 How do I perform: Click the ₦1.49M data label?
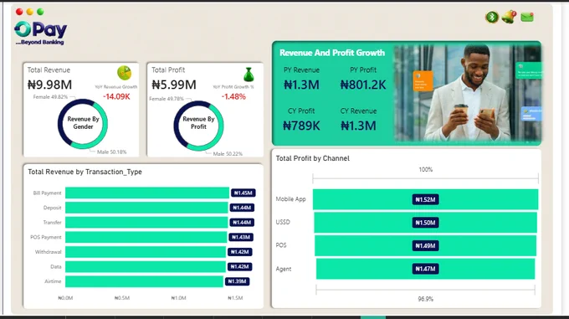[x=425, y=245]
